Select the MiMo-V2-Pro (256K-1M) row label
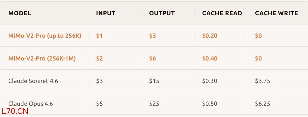Viewport: 308px width, 117px height. click(x=42, y=58)
